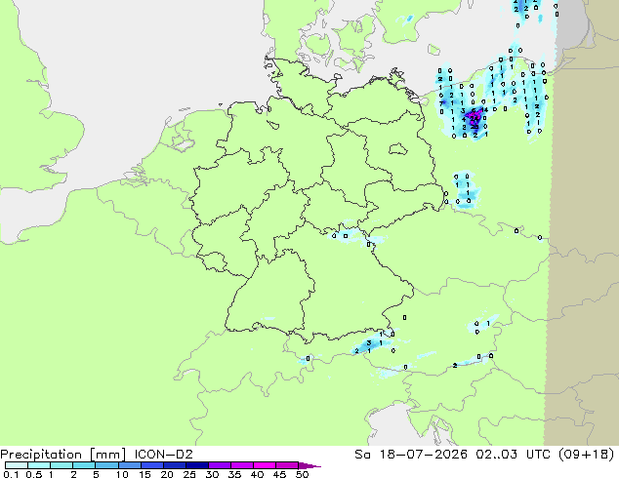
Task: Click the '10' legend scale label
Action: [122, 474]
